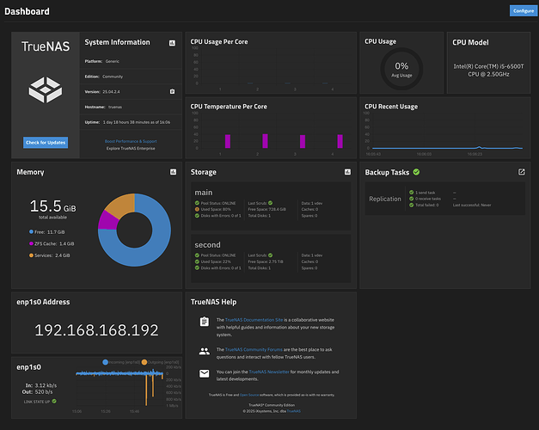Open the System Information reports chart icon
539x430 pixels.
pyautogui.click(x=172, y=41)
